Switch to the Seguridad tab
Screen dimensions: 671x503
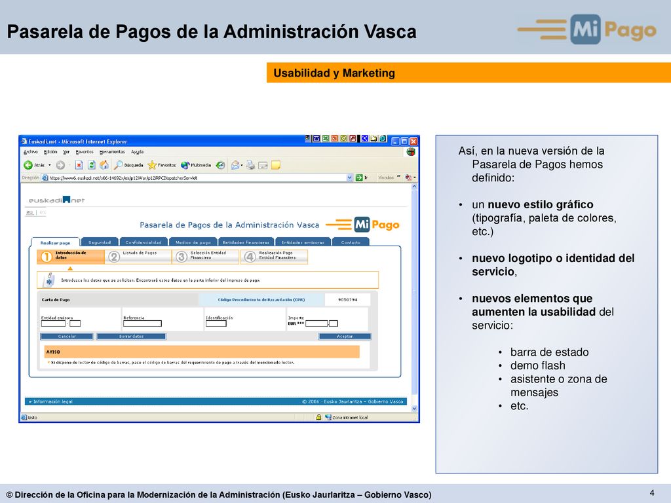[x=100, y=242]
